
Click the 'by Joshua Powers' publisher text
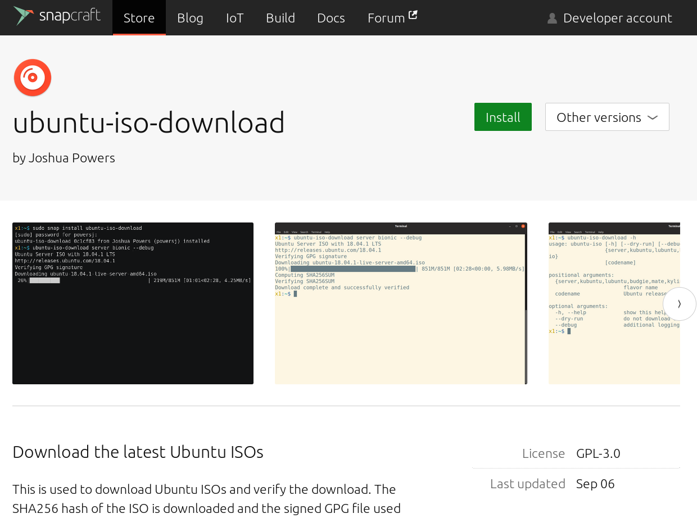point(64,158)
